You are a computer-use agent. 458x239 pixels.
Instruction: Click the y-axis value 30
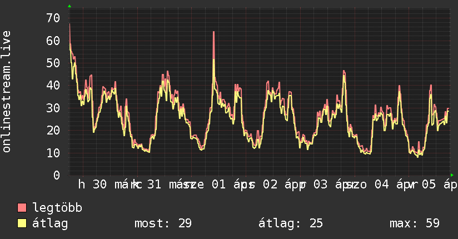[x=53, y=108]
